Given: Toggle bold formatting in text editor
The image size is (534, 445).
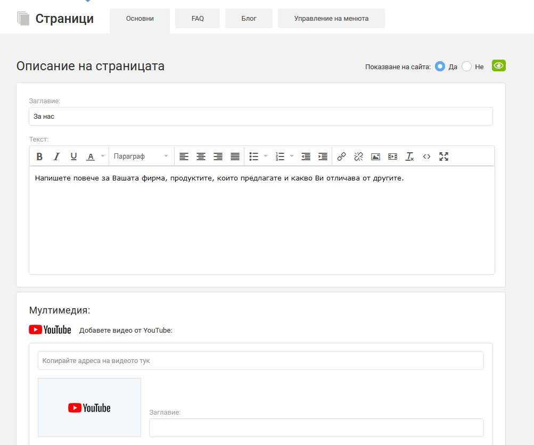Looking at the screenshot, I should click(x=39, y=156).
